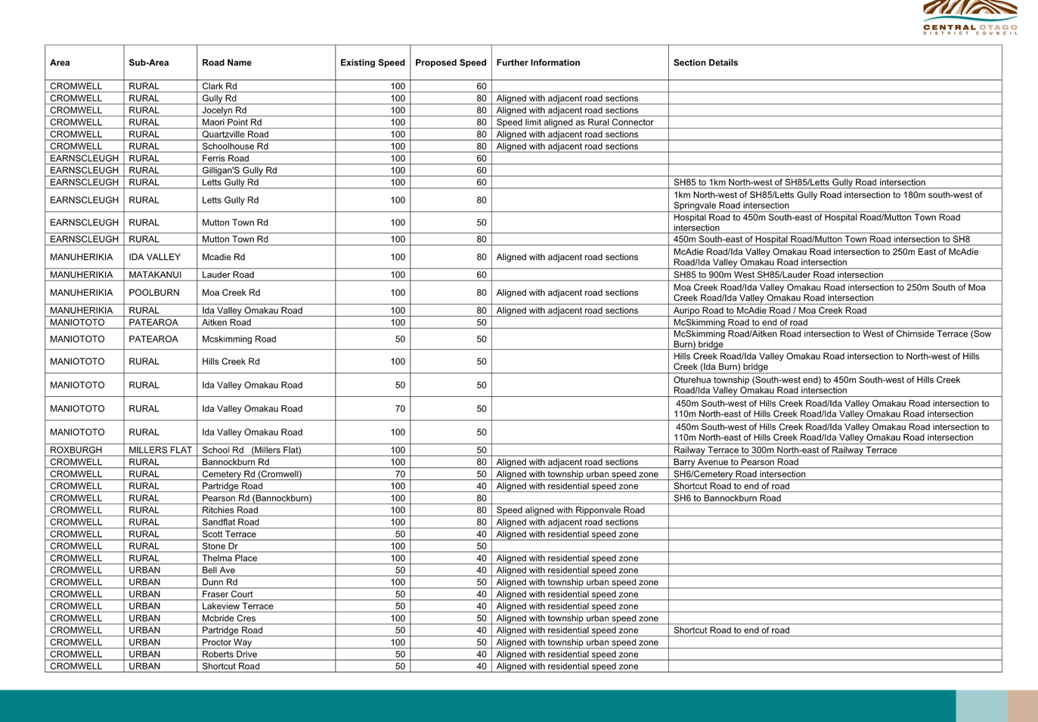Viewport: 1038px width, 722px height.
Task: Click 'Speed aligned with Ripponvale Road' text
Action: point(570,510)
